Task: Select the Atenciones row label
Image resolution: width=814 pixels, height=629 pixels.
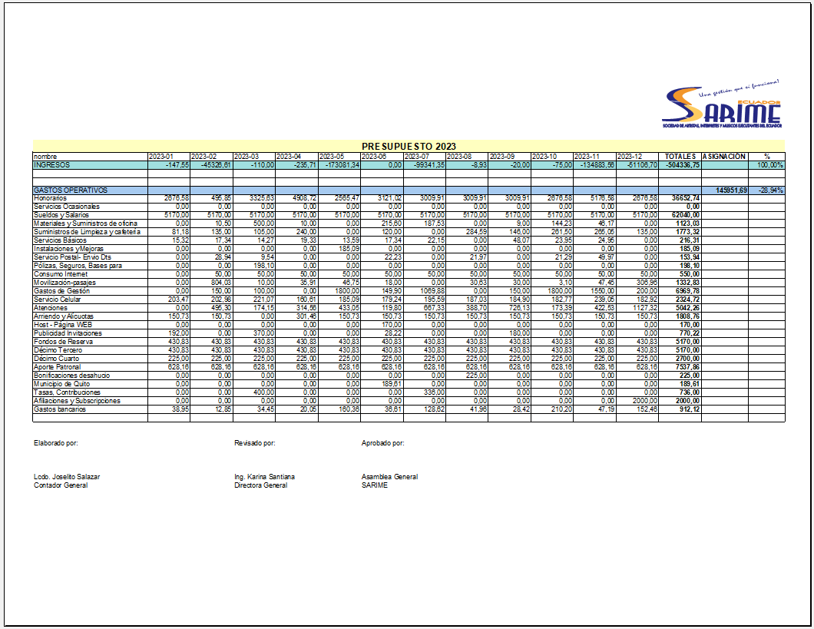Action: point(51,308)
